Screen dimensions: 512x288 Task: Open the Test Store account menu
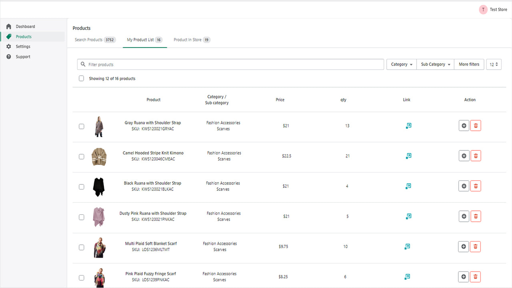tap(493, 9)
